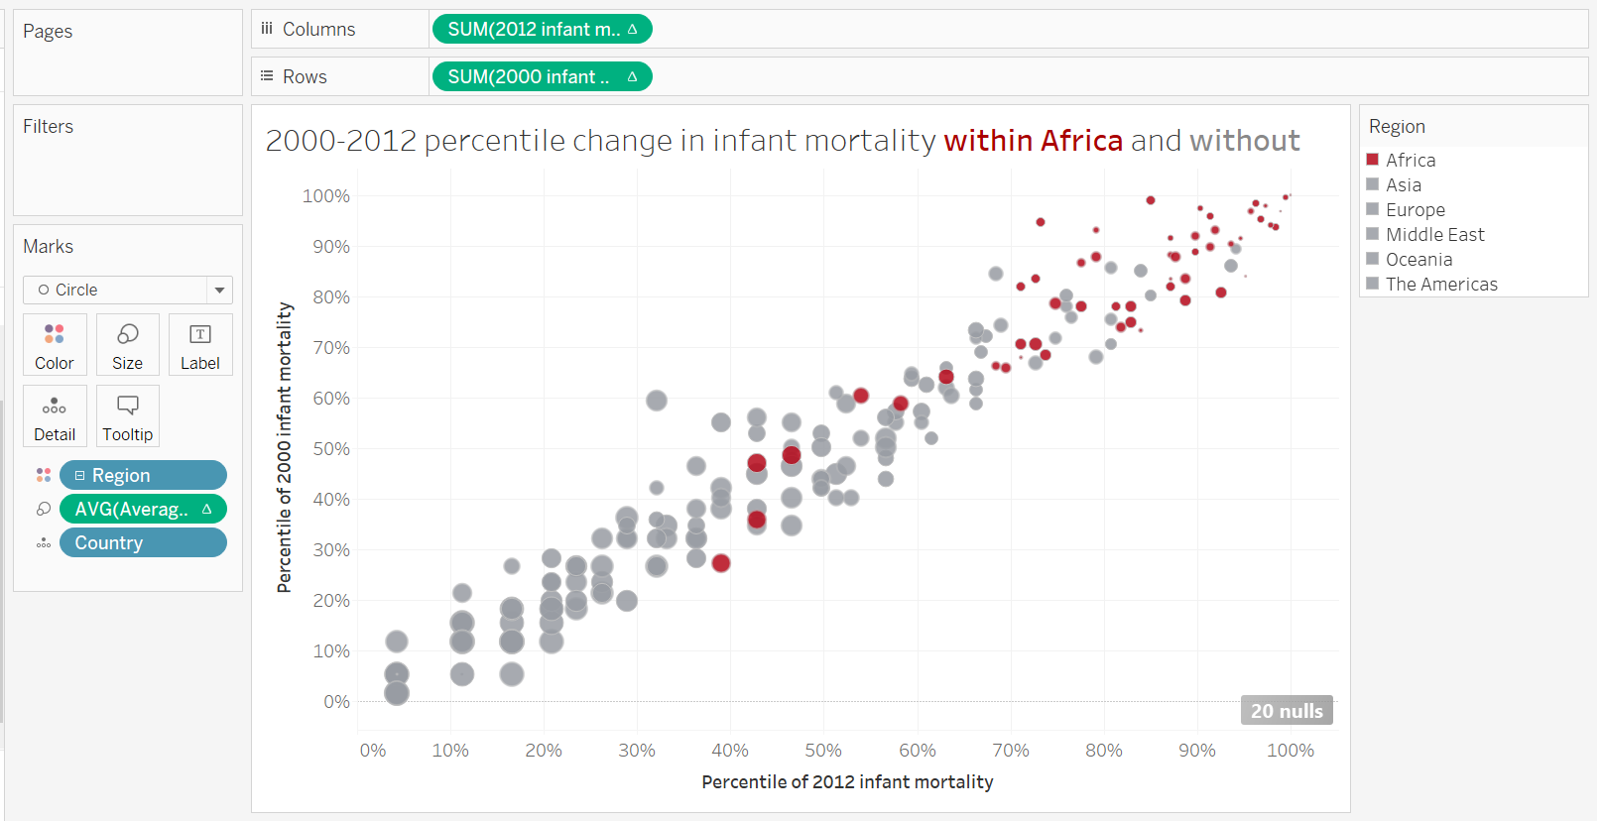Viewport: 1603px width, 821px height.
Task: Click the 20 nulls indicator
Action: [x=1286, y=710]
